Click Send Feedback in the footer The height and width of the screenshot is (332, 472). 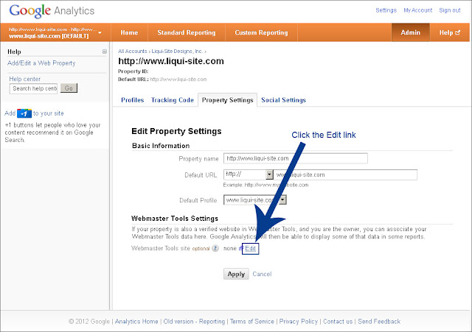[379, 322]
